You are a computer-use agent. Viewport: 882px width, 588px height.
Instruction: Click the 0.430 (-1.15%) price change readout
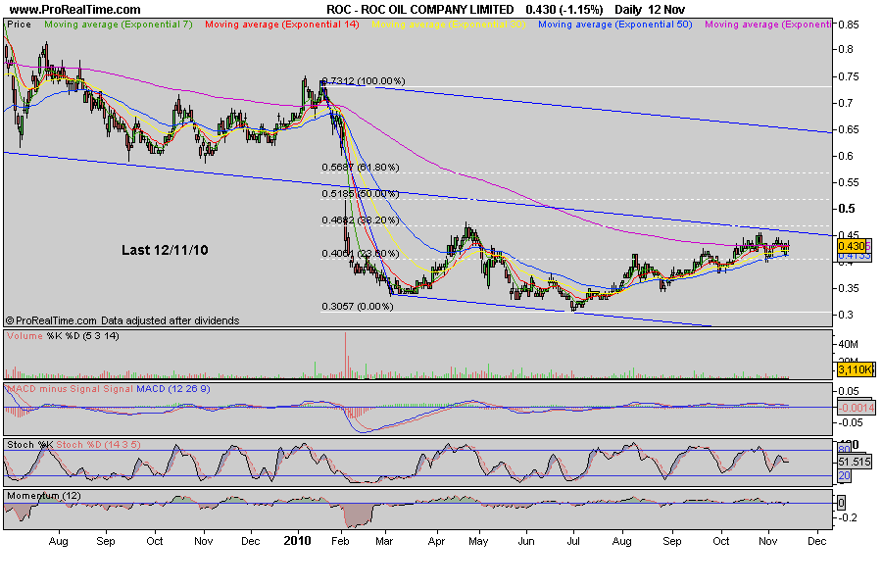(x=564, y=10)
